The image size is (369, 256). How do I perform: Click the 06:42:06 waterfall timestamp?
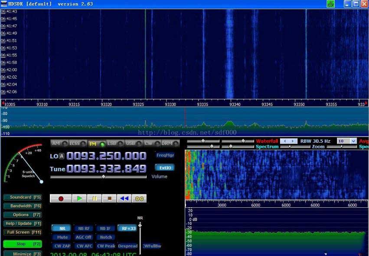point(9,92)
